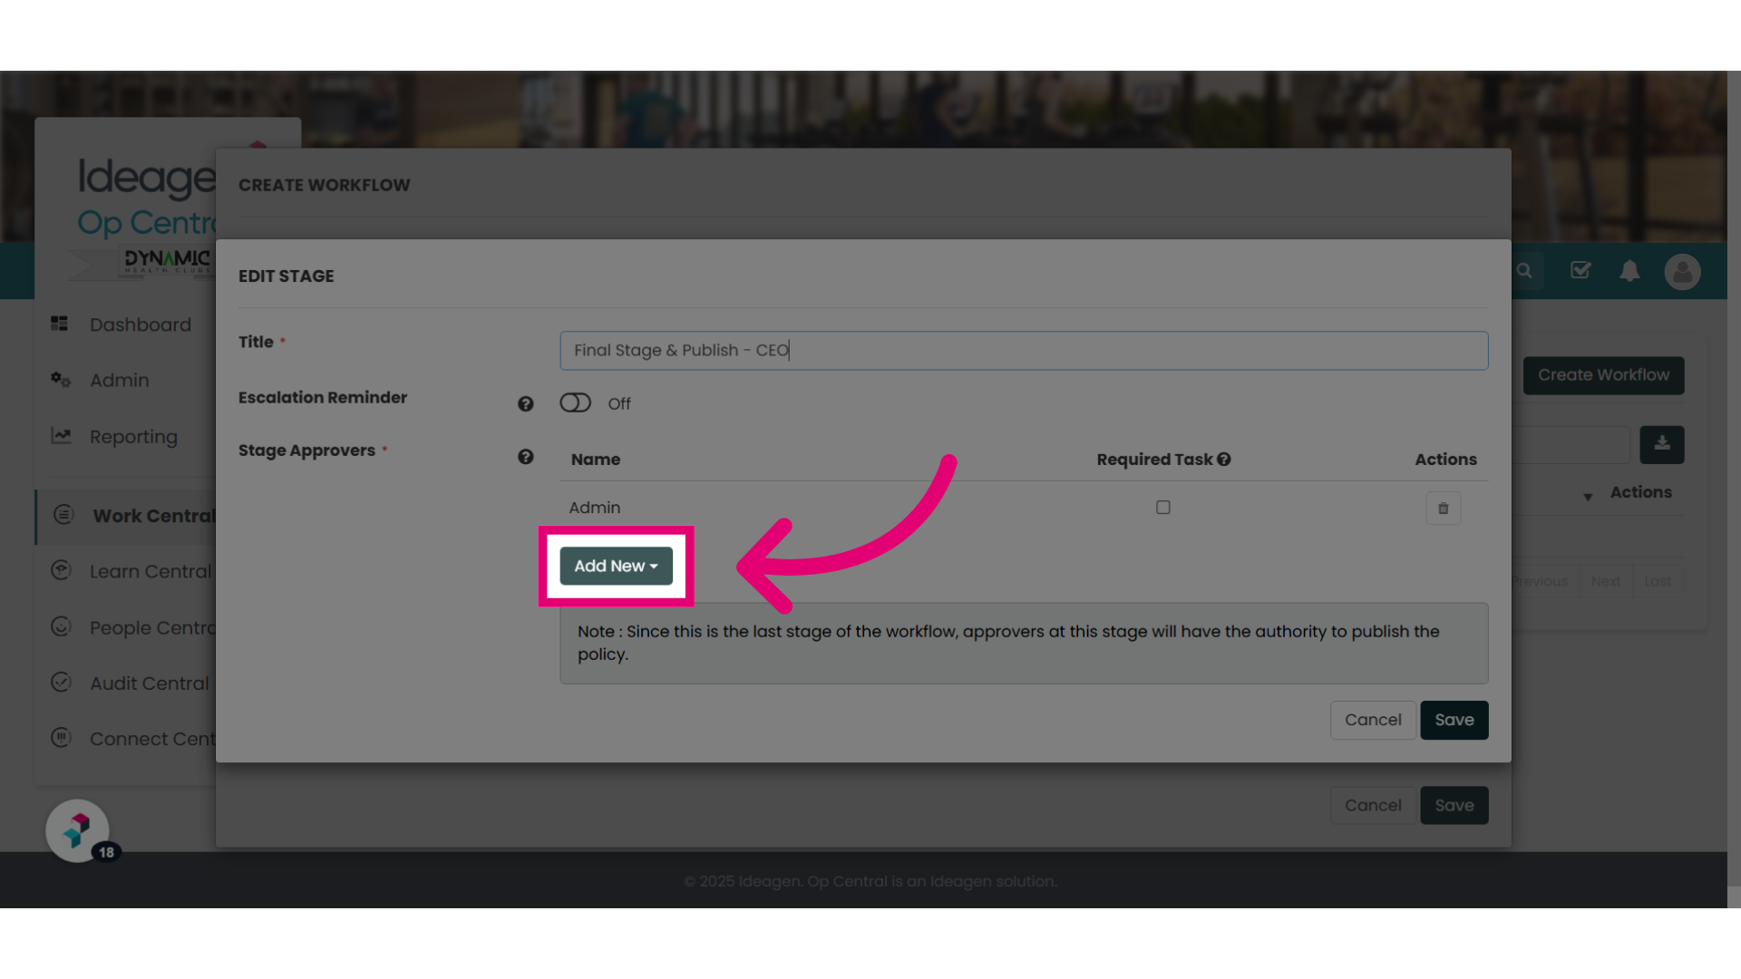Click the Connect Central icon

pyautogui.click(x=61, y=738)
